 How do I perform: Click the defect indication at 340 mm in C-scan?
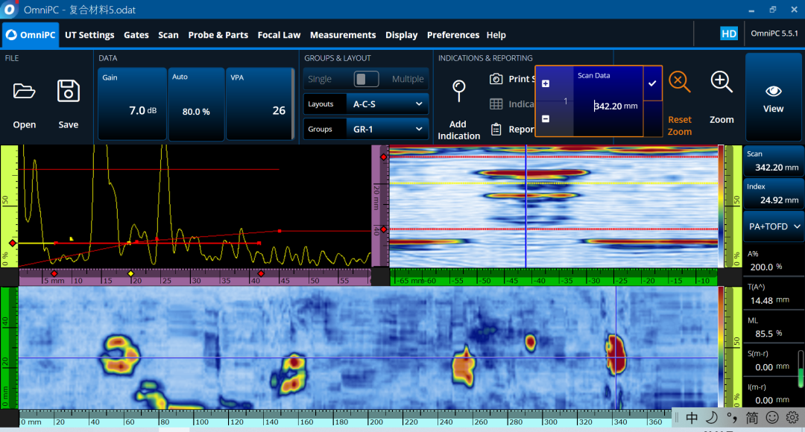click(616, 354)
